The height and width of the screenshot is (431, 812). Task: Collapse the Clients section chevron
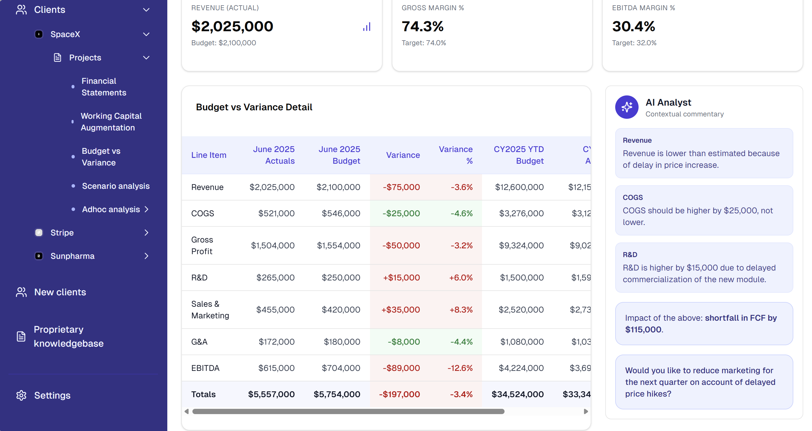click(x=146, y=10)
